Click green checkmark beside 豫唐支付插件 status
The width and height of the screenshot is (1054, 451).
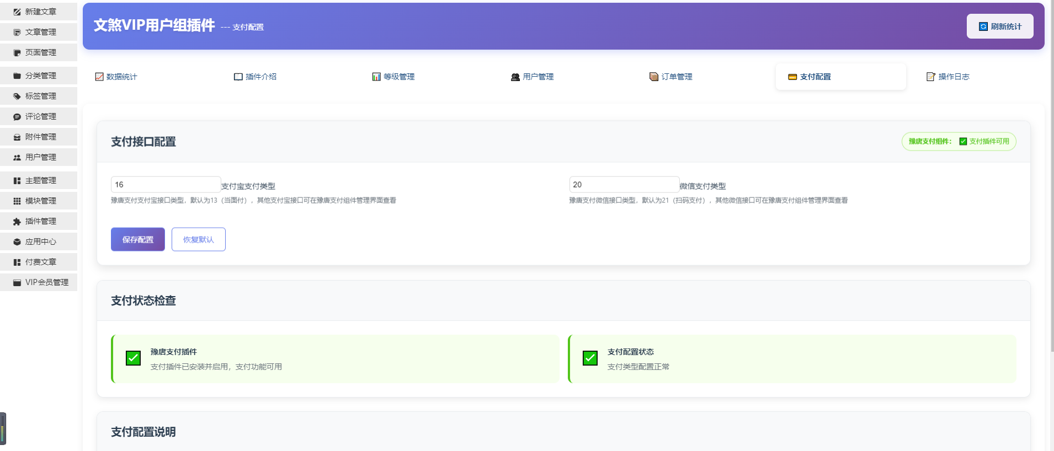[x=133, y=358]
